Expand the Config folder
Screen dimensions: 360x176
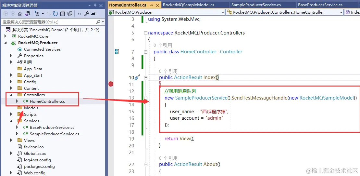[11, 82]
